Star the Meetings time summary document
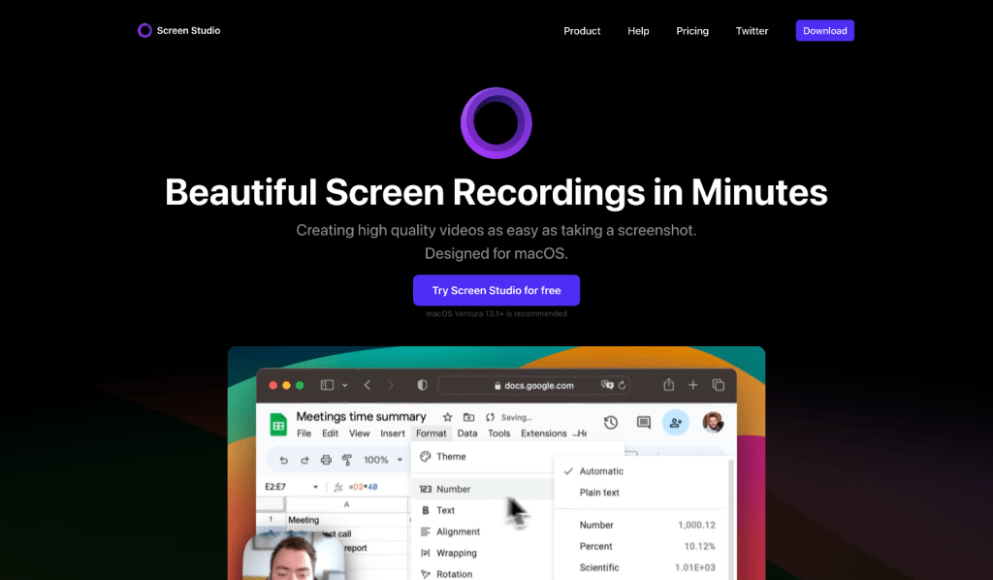993x580 pixels. (x=447, y=417)
